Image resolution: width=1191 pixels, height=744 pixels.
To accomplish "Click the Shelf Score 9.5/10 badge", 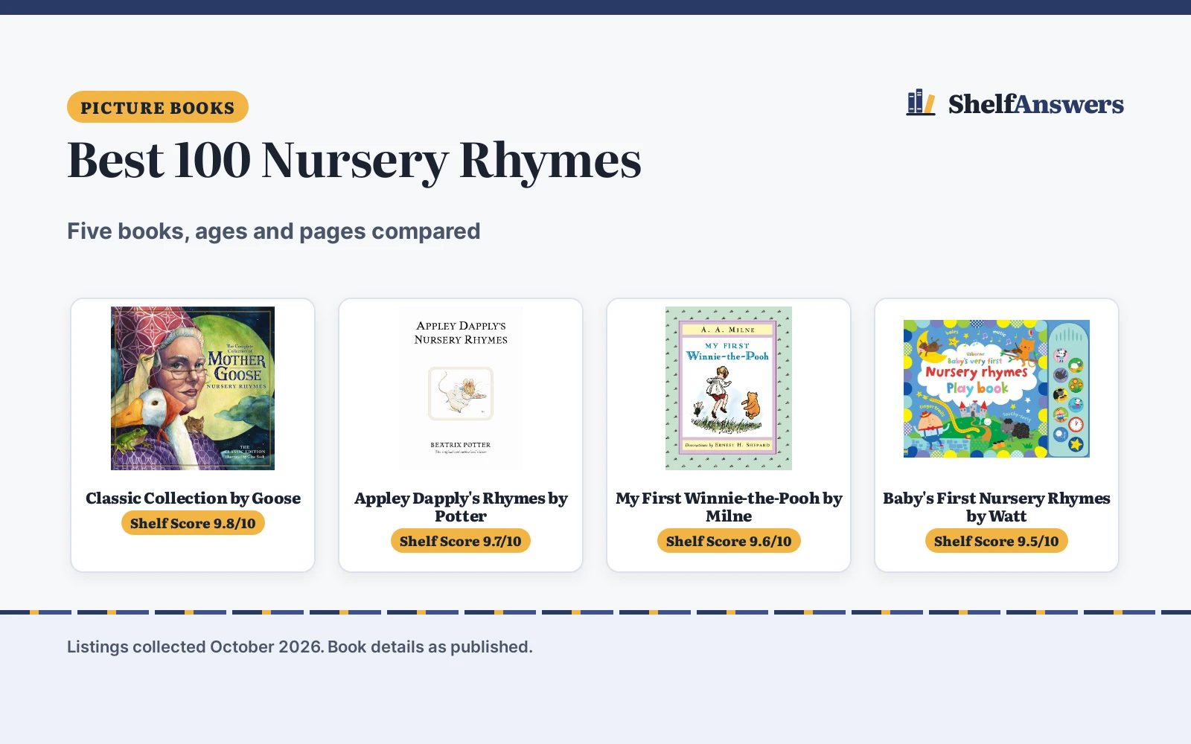I will pyautogui.click(x=997, y=541).
